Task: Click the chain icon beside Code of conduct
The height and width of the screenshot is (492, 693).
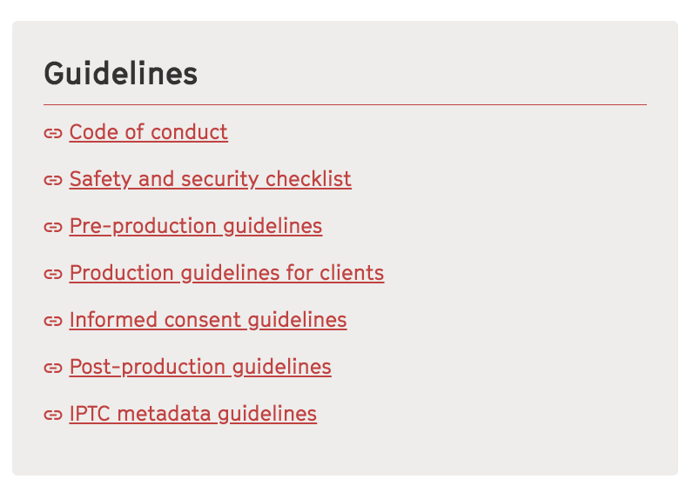Action: coord(53,133)
